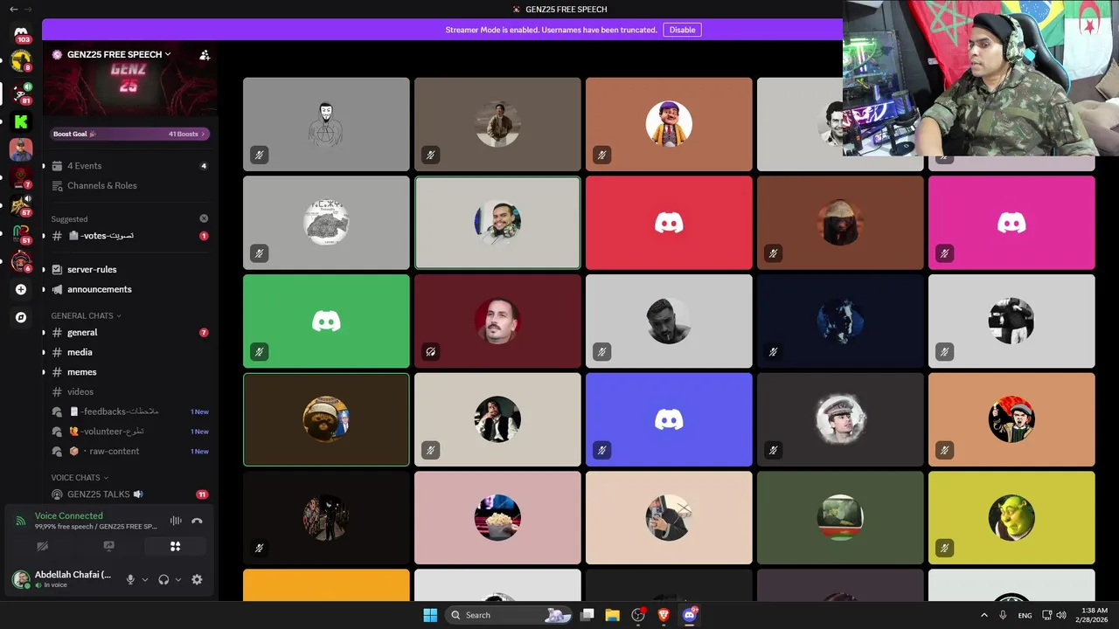This screenshot has height=629, width=1119.
Task: Open the portrait photo server icon
Action: pyautogui.click(x=21, y=149)
